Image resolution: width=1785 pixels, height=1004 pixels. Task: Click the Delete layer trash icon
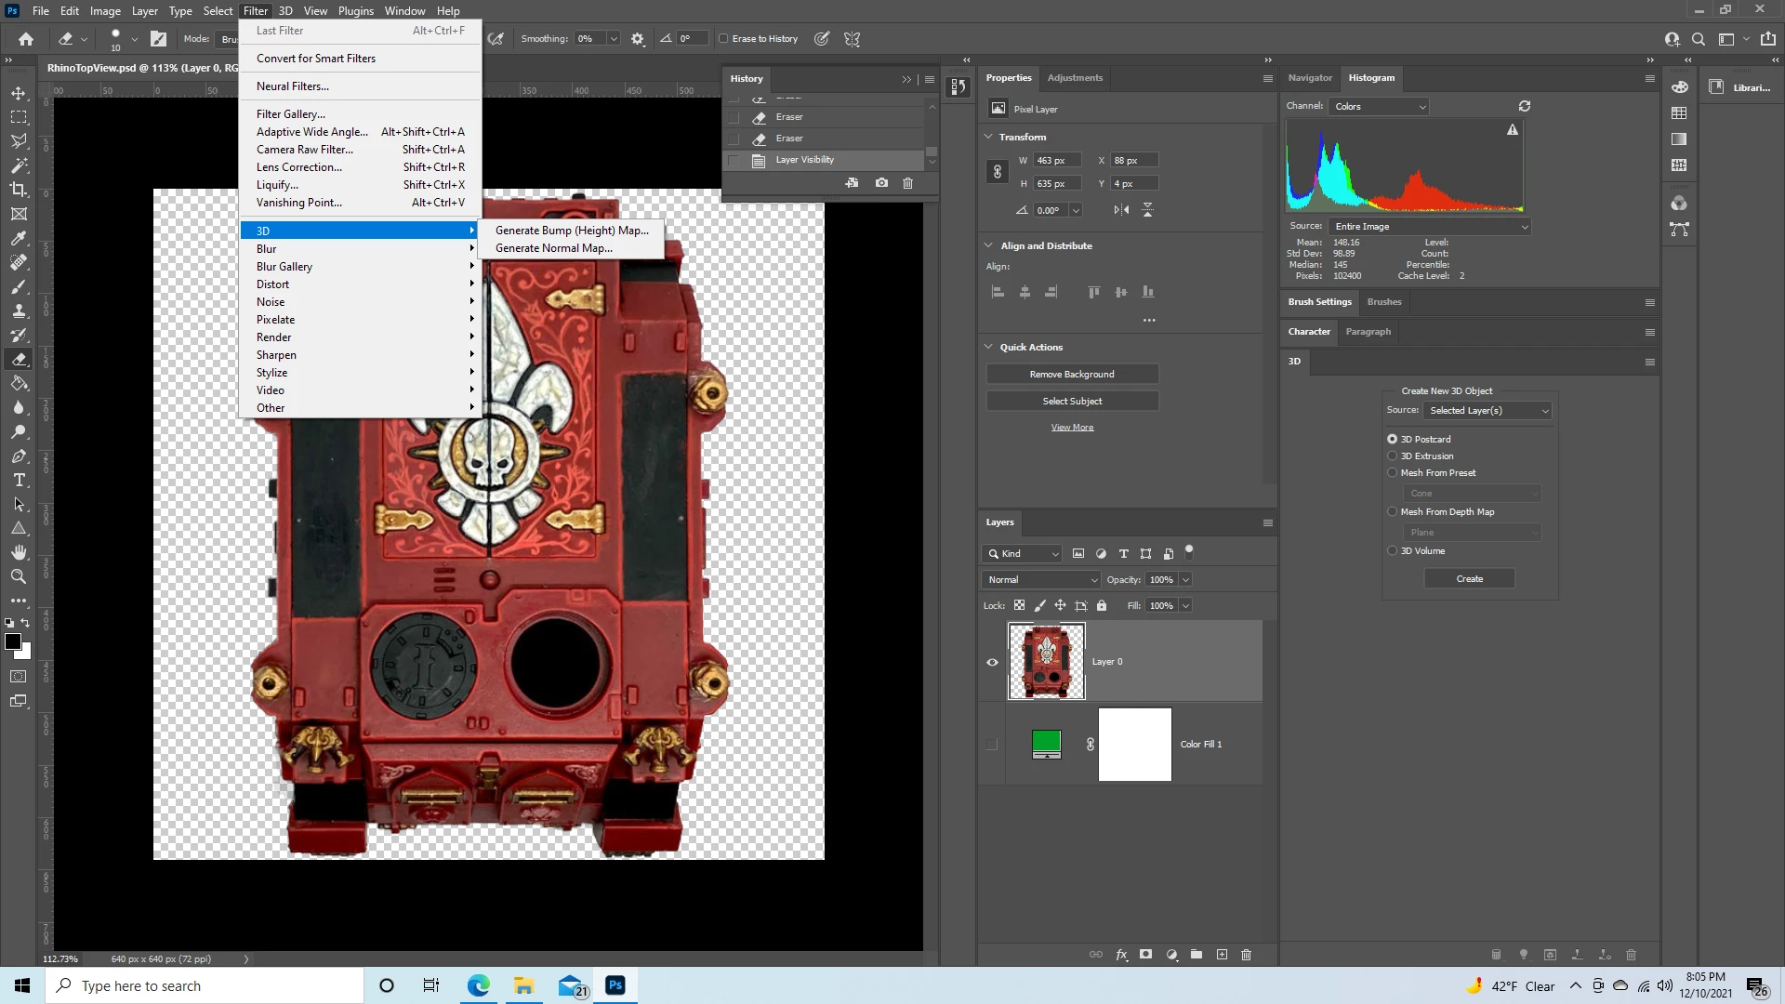[1247, 955]
